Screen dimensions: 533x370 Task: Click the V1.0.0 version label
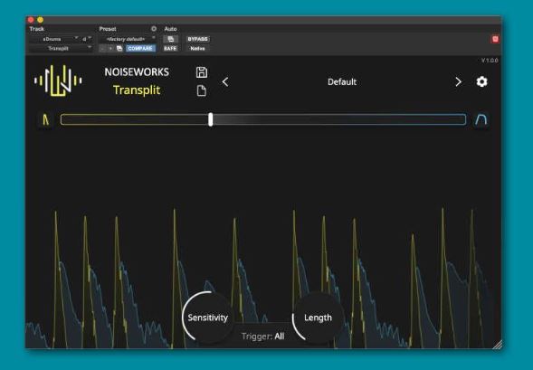pyautogui.click(x=490, y=61)
